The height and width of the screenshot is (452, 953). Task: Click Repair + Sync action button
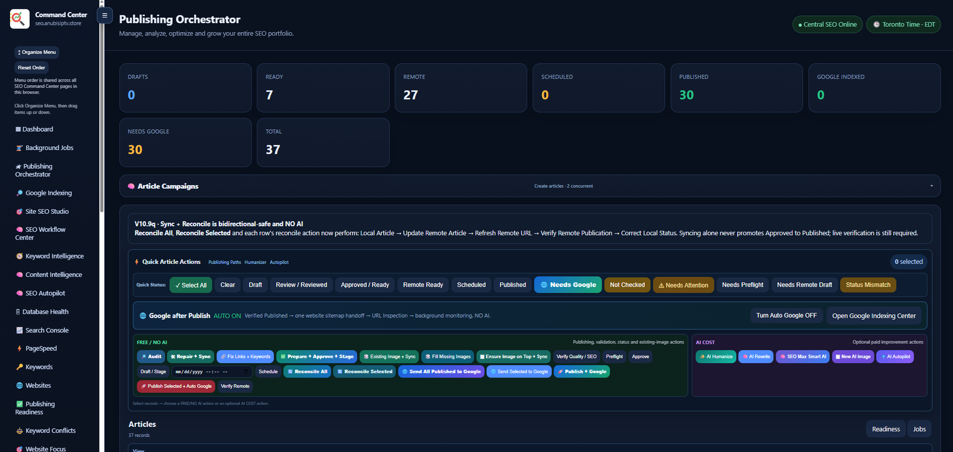[x=191, y=357]
